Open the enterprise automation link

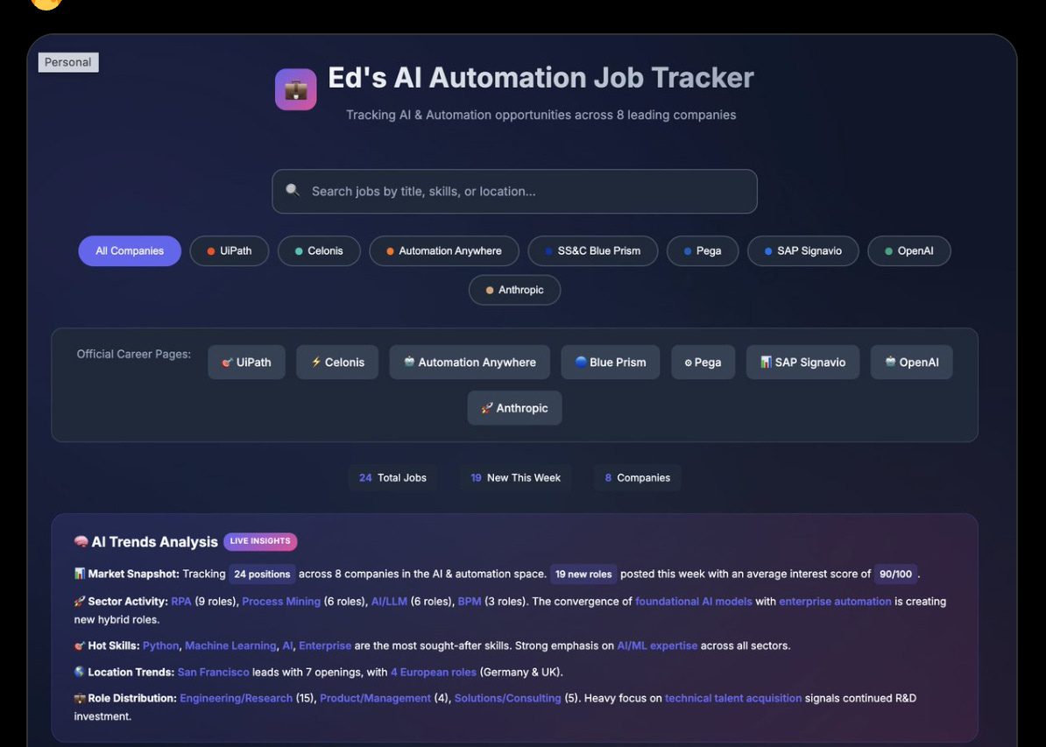click(x=835, y=601)
